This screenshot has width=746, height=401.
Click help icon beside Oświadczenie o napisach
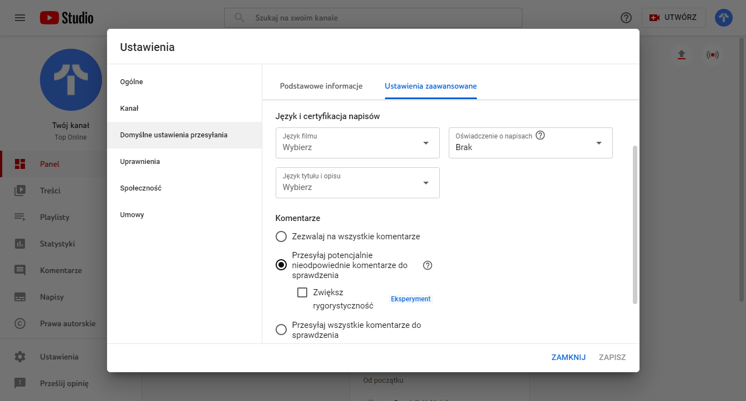pyautogui.click(x=540, y=135)
